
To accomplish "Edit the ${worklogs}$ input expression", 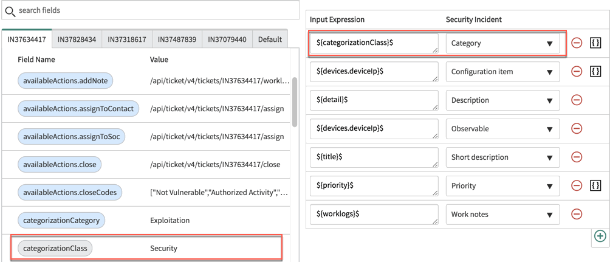I will (x=374, y=215).
